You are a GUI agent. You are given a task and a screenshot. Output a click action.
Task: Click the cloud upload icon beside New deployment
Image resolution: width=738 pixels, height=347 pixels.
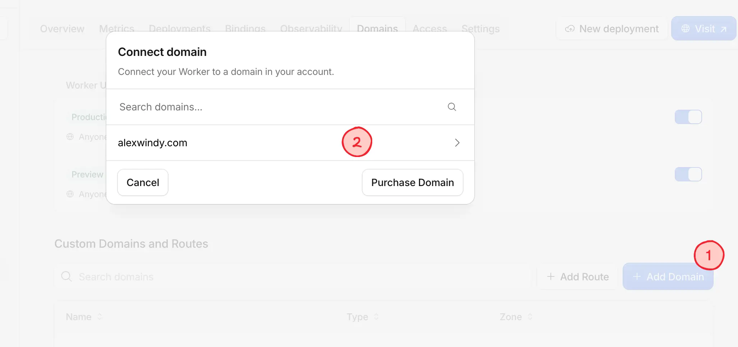[x=570, y=29]
